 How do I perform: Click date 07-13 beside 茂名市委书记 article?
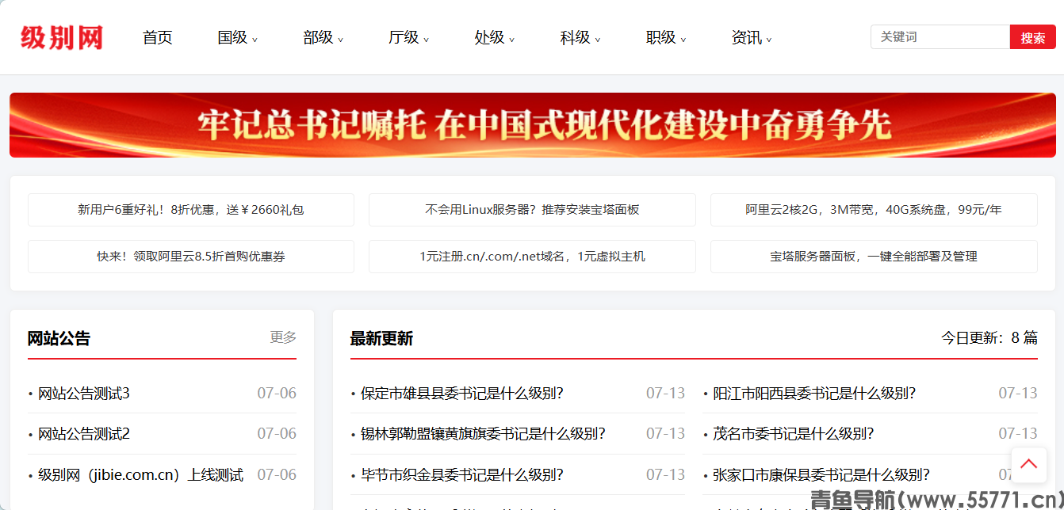1018,434
